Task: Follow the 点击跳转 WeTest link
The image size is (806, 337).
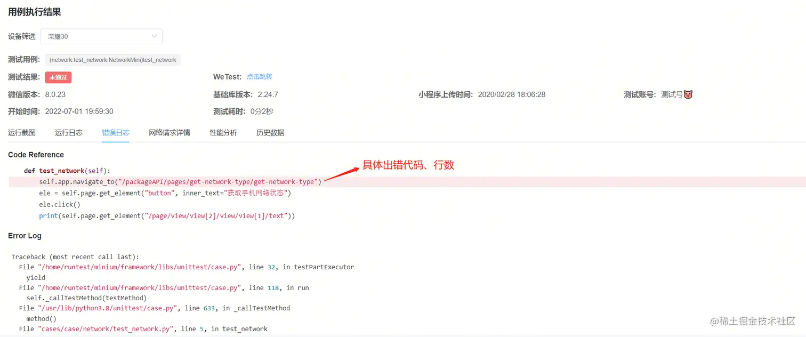Action: 260,77
